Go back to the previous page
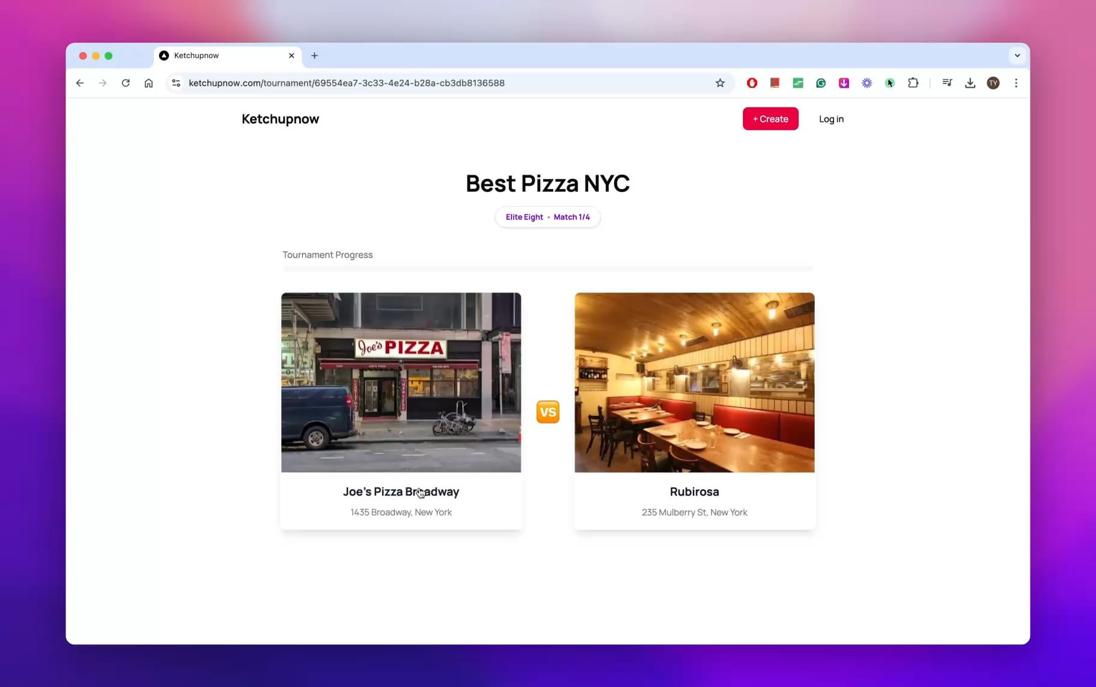 click(80, 83)
